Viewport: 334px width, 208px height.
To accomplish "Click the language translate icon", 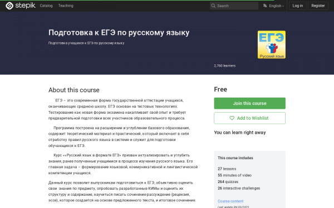I will coord(265,6).
